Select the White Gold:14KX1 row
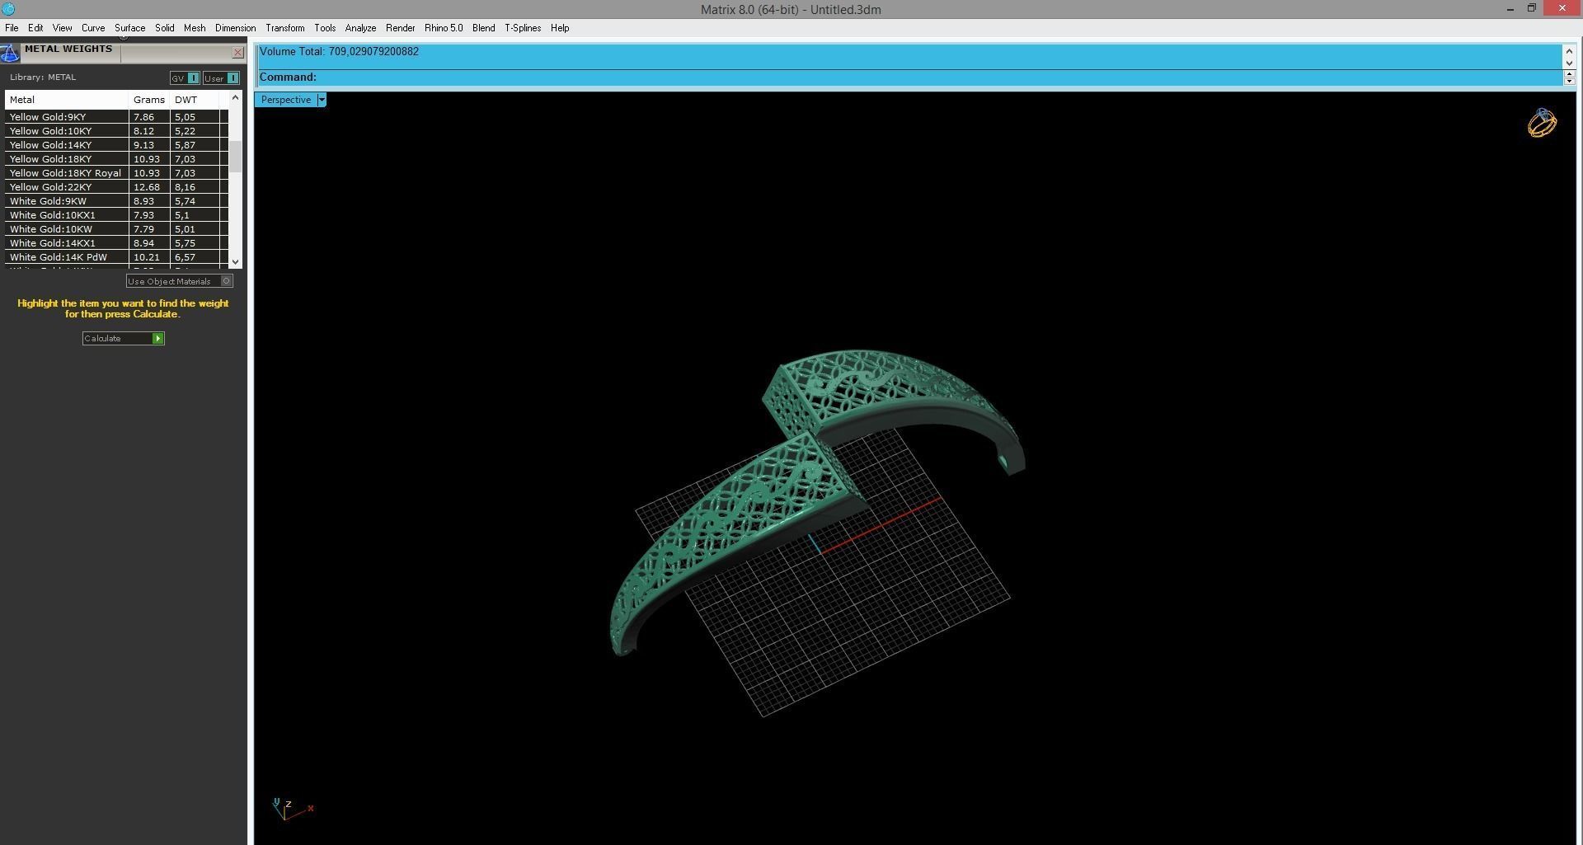 pyautogui.click(x=116, y=243)
